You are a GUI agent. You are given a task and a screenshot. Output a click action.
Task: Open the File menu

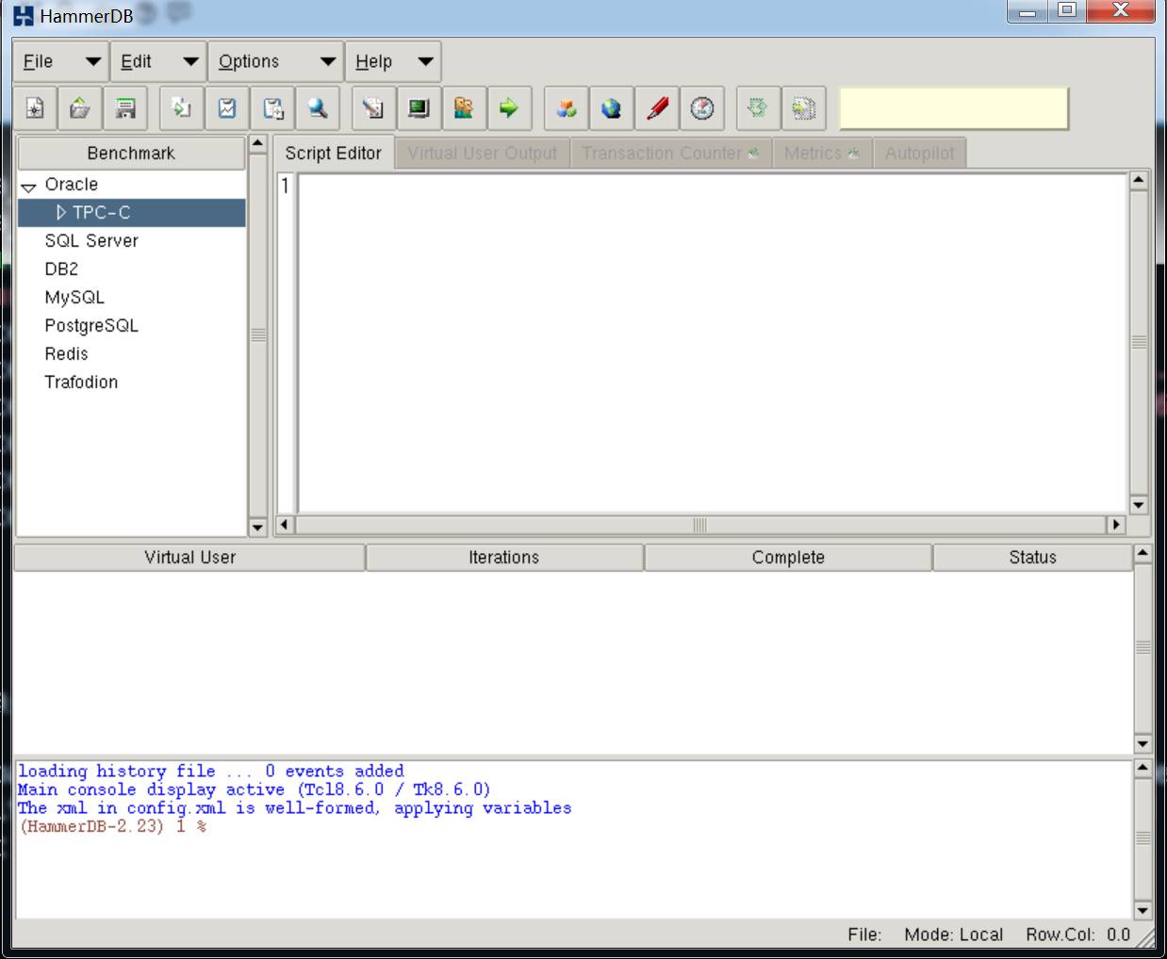coord(60,62)
